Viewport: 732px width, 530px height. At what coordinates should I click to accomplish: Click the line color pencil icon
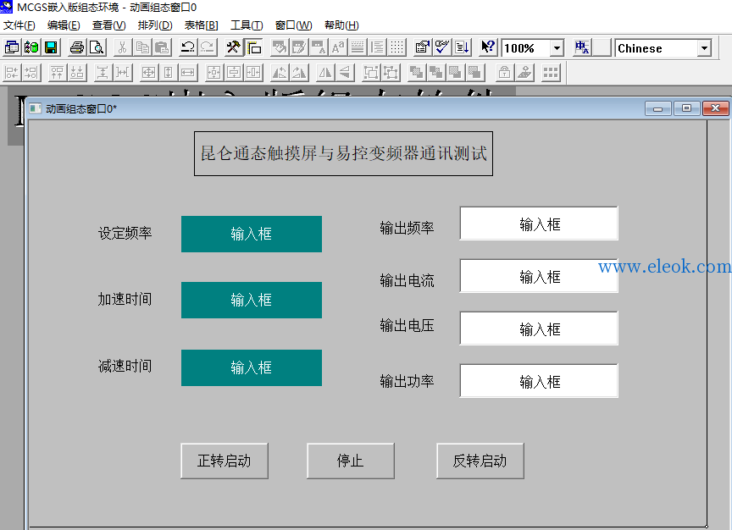point(299,47)
